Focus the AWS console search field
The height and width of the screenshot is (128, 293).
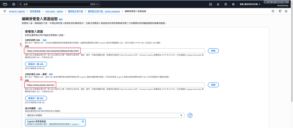59,4
